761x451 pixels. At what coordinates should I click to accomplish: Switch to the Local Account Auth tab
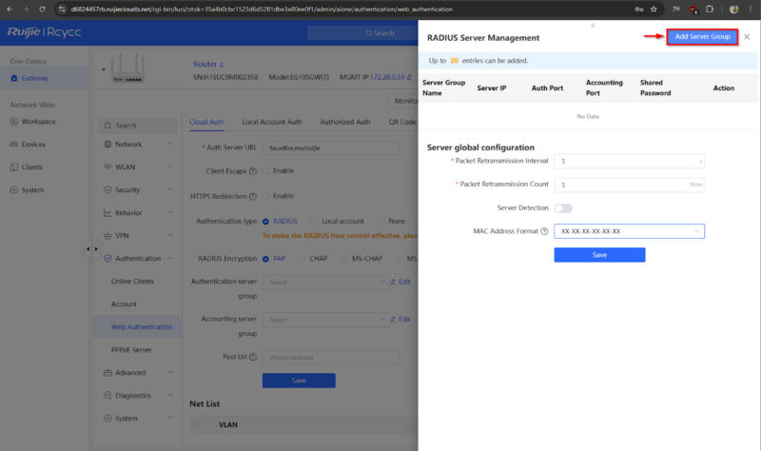(272, 122)
